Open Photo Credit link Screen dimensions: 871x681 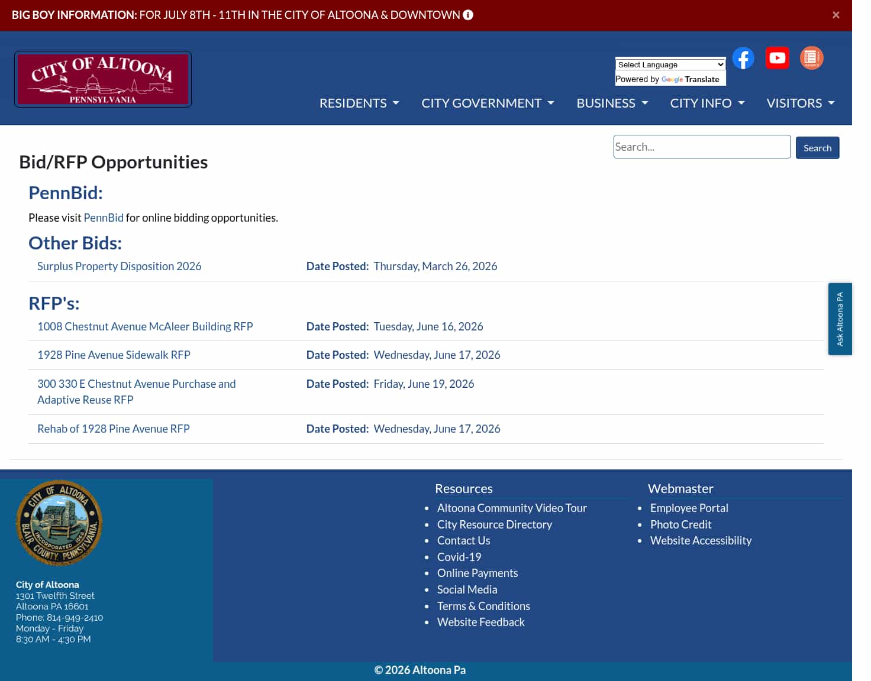coord(681,524)
